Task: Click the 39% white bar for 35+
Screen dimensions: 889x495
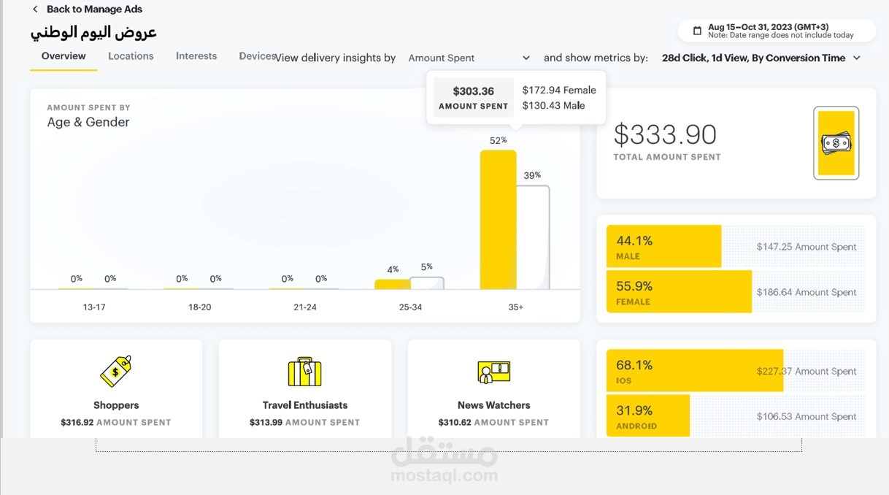Action: (533, 237)
